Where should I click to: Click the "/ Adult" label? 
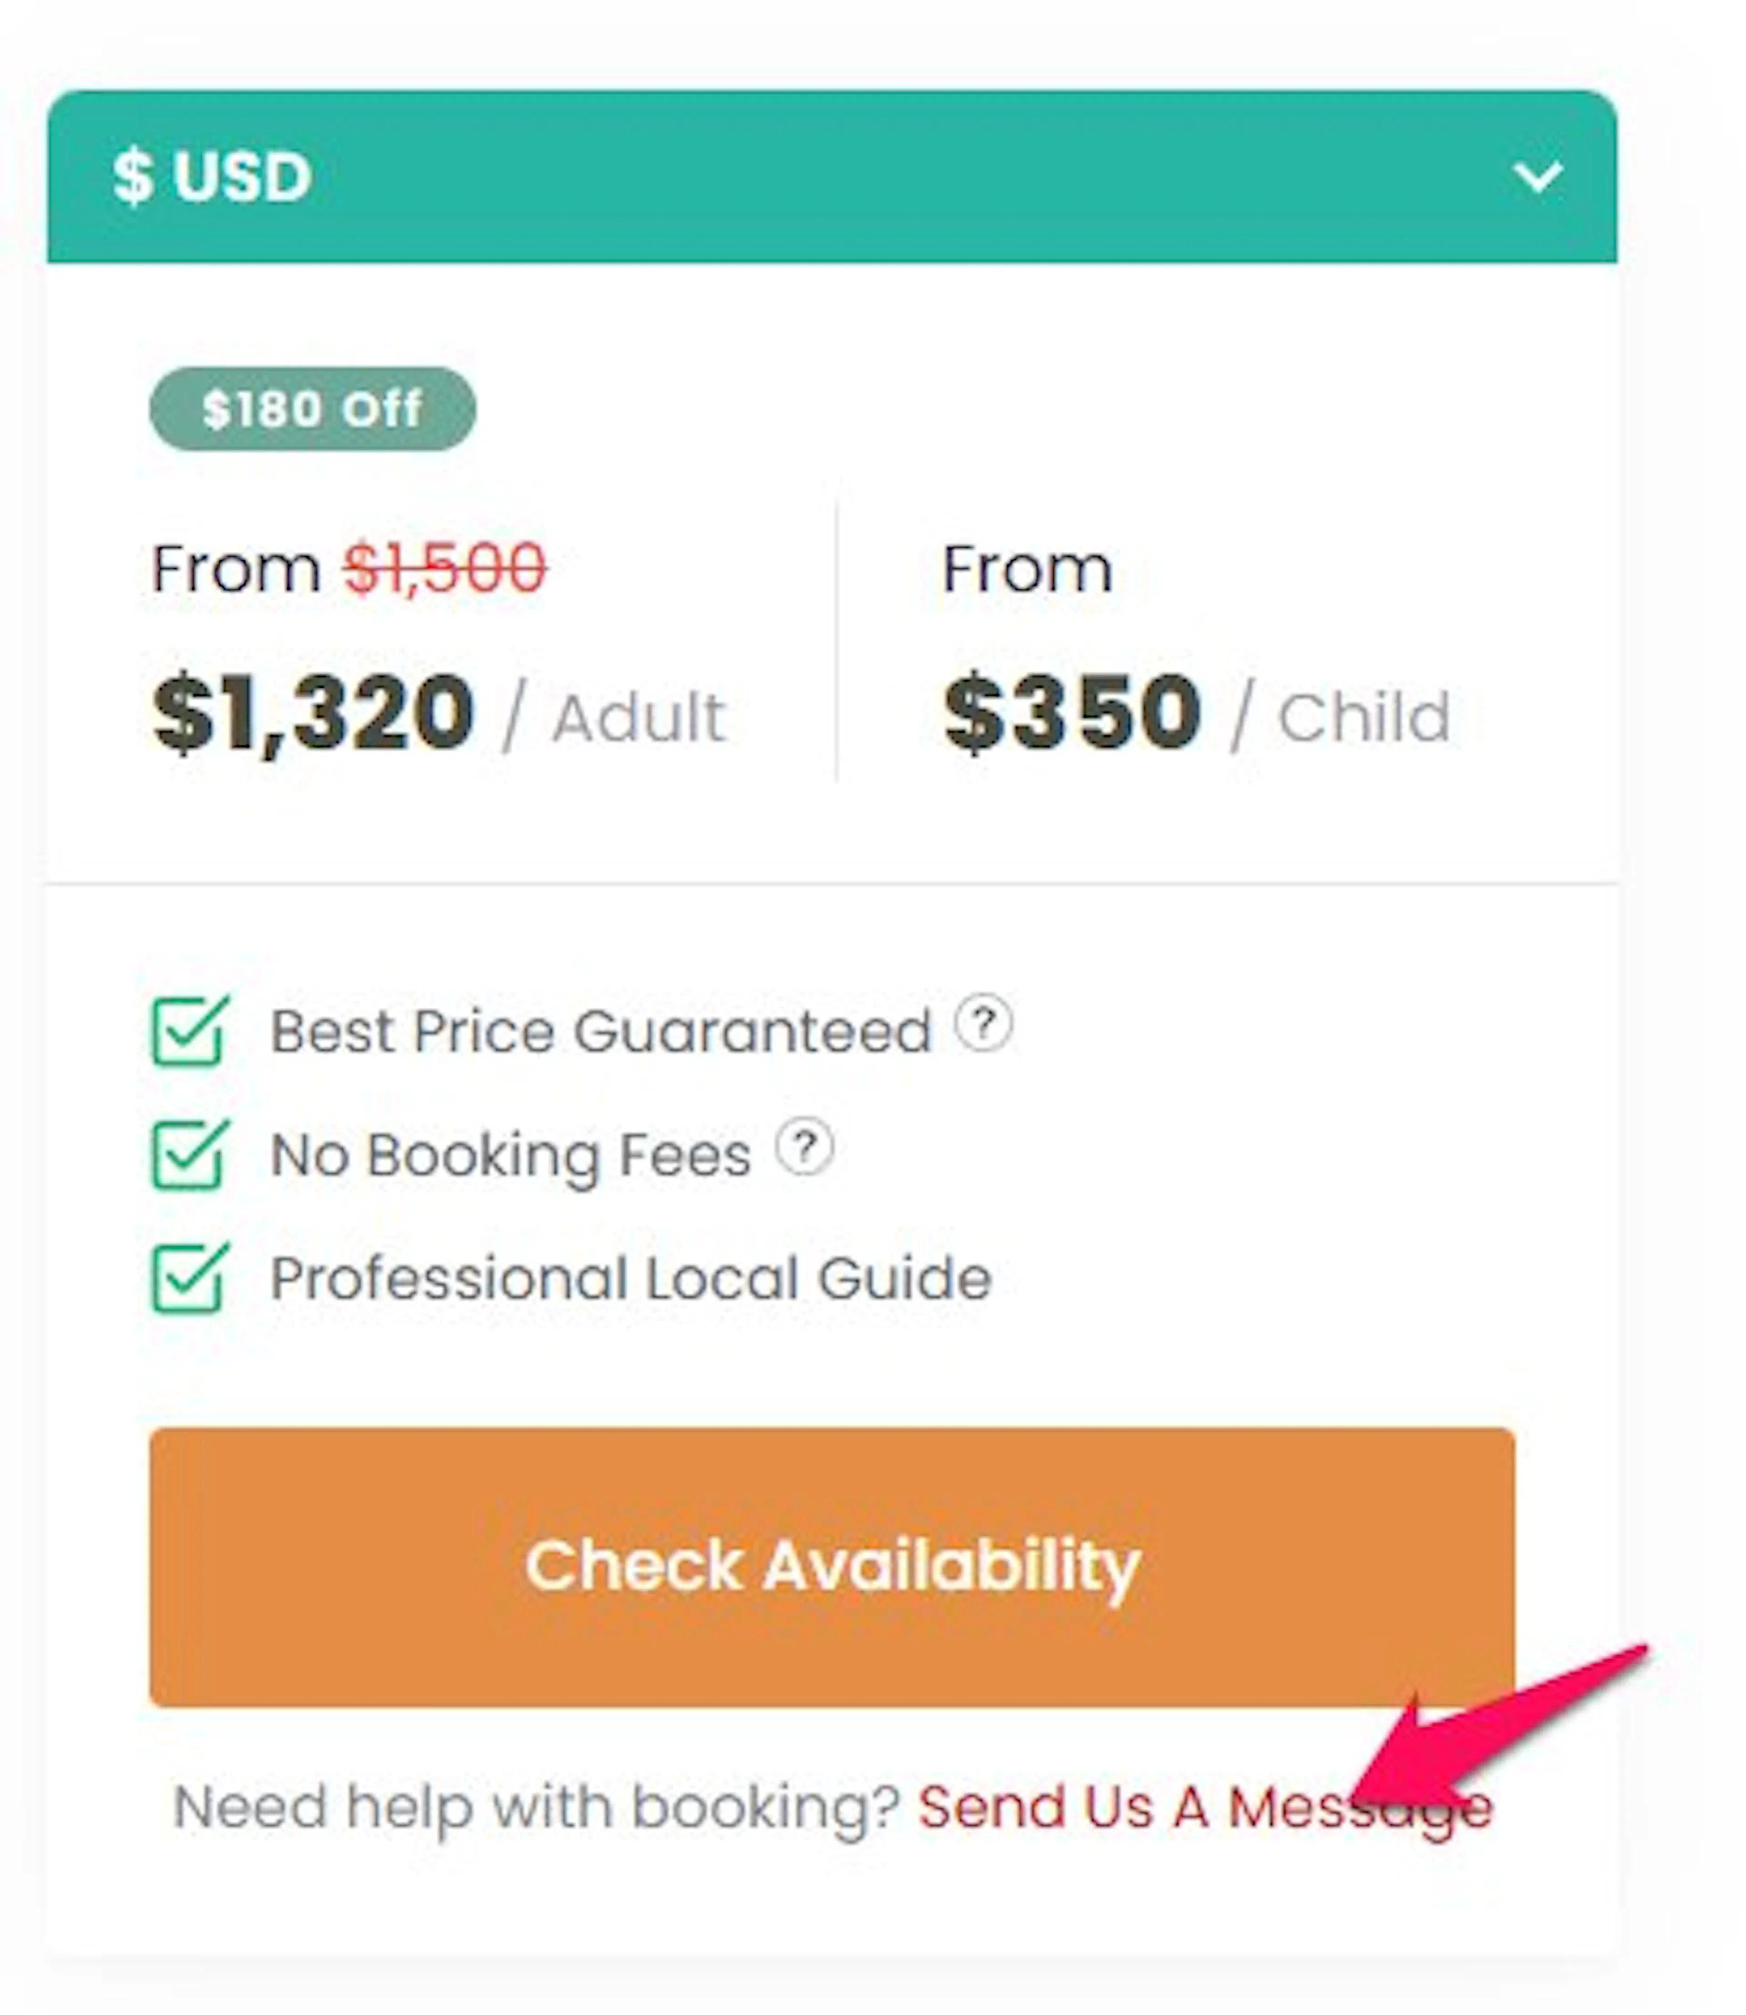[615, 717]
